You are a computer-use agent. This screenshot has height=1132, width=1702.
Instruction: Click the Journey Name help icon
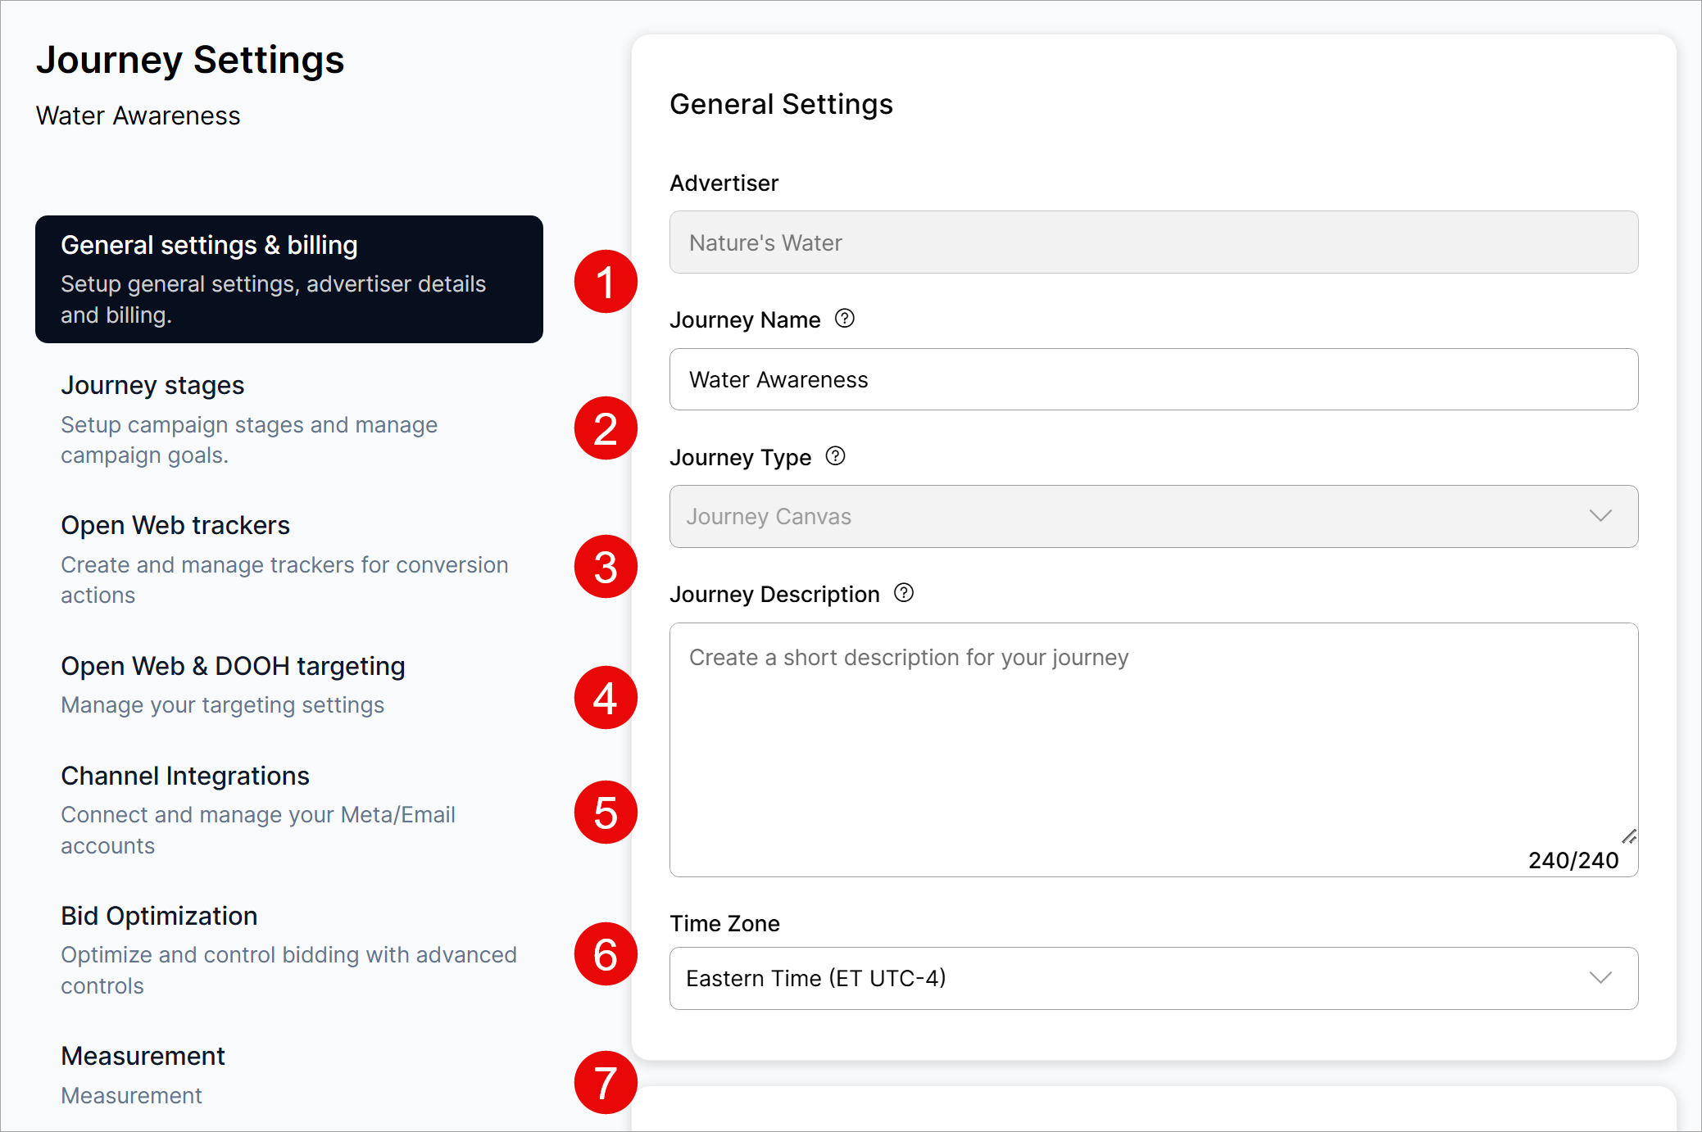[844, 319]
